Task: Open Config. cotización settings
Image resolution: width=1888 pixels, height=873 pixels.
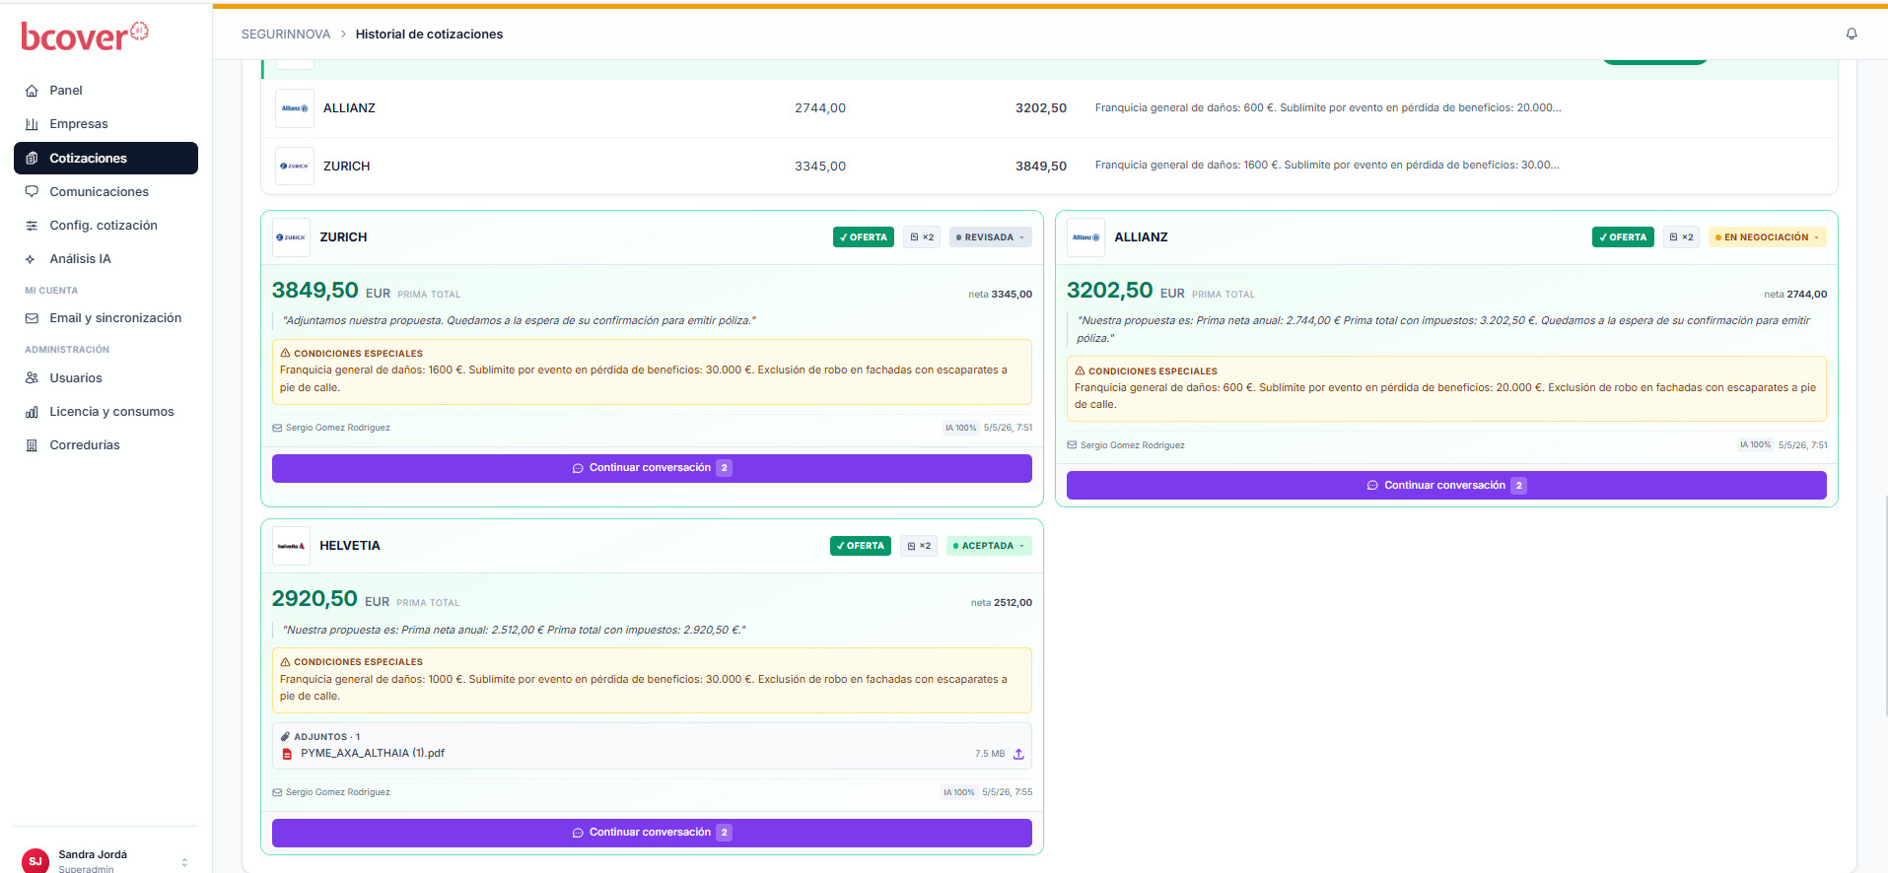Action: (105, 226)
